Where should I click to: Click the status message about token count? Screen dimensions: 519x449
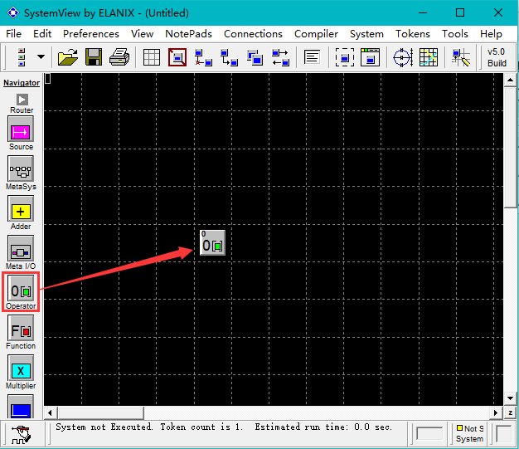pyautogui.click(x=224, y=427)
